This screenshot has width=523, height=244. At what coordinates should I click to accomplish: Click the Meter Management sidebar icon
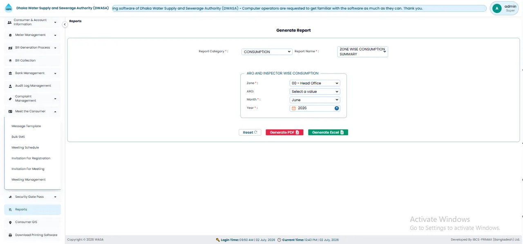(10, 35)
